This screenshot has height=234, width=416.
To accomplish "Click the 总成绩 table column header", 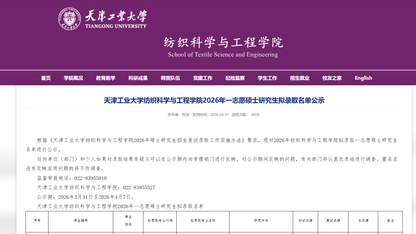I will click(363, 221).
